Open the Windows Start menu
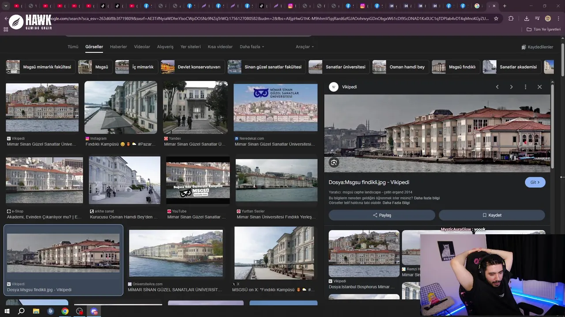Image resolution: width=565 pixels, height=317 pixels. pos(7,311)
